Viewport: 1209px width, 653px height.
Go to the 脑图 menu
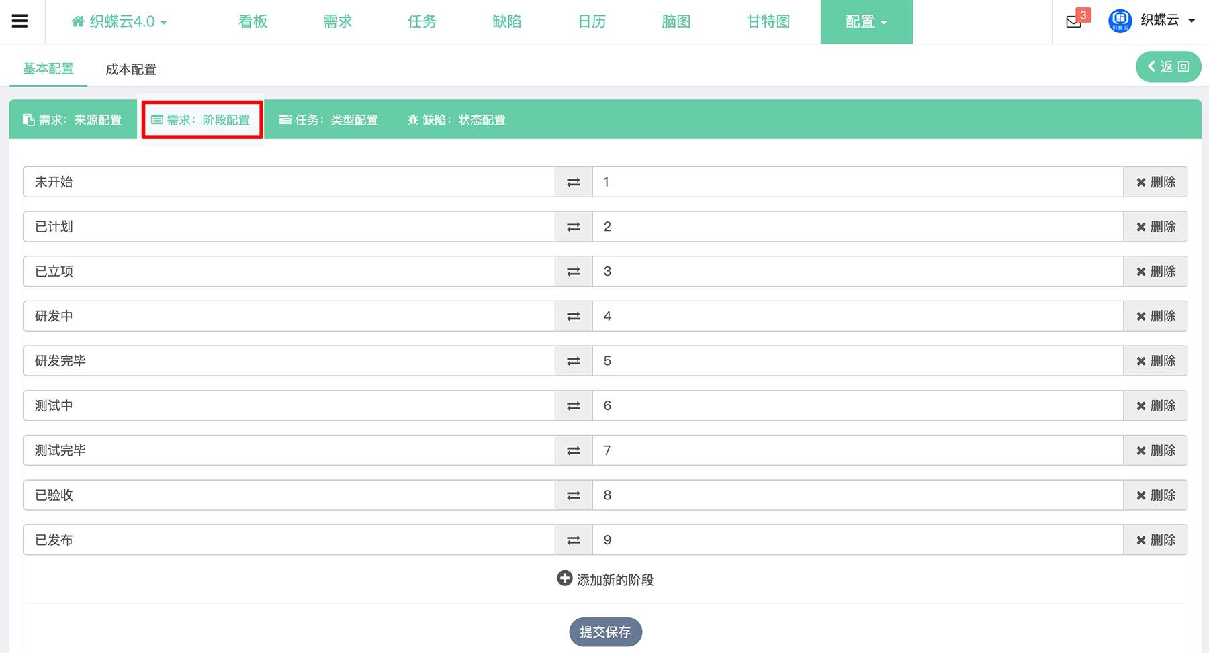(676, 21)
